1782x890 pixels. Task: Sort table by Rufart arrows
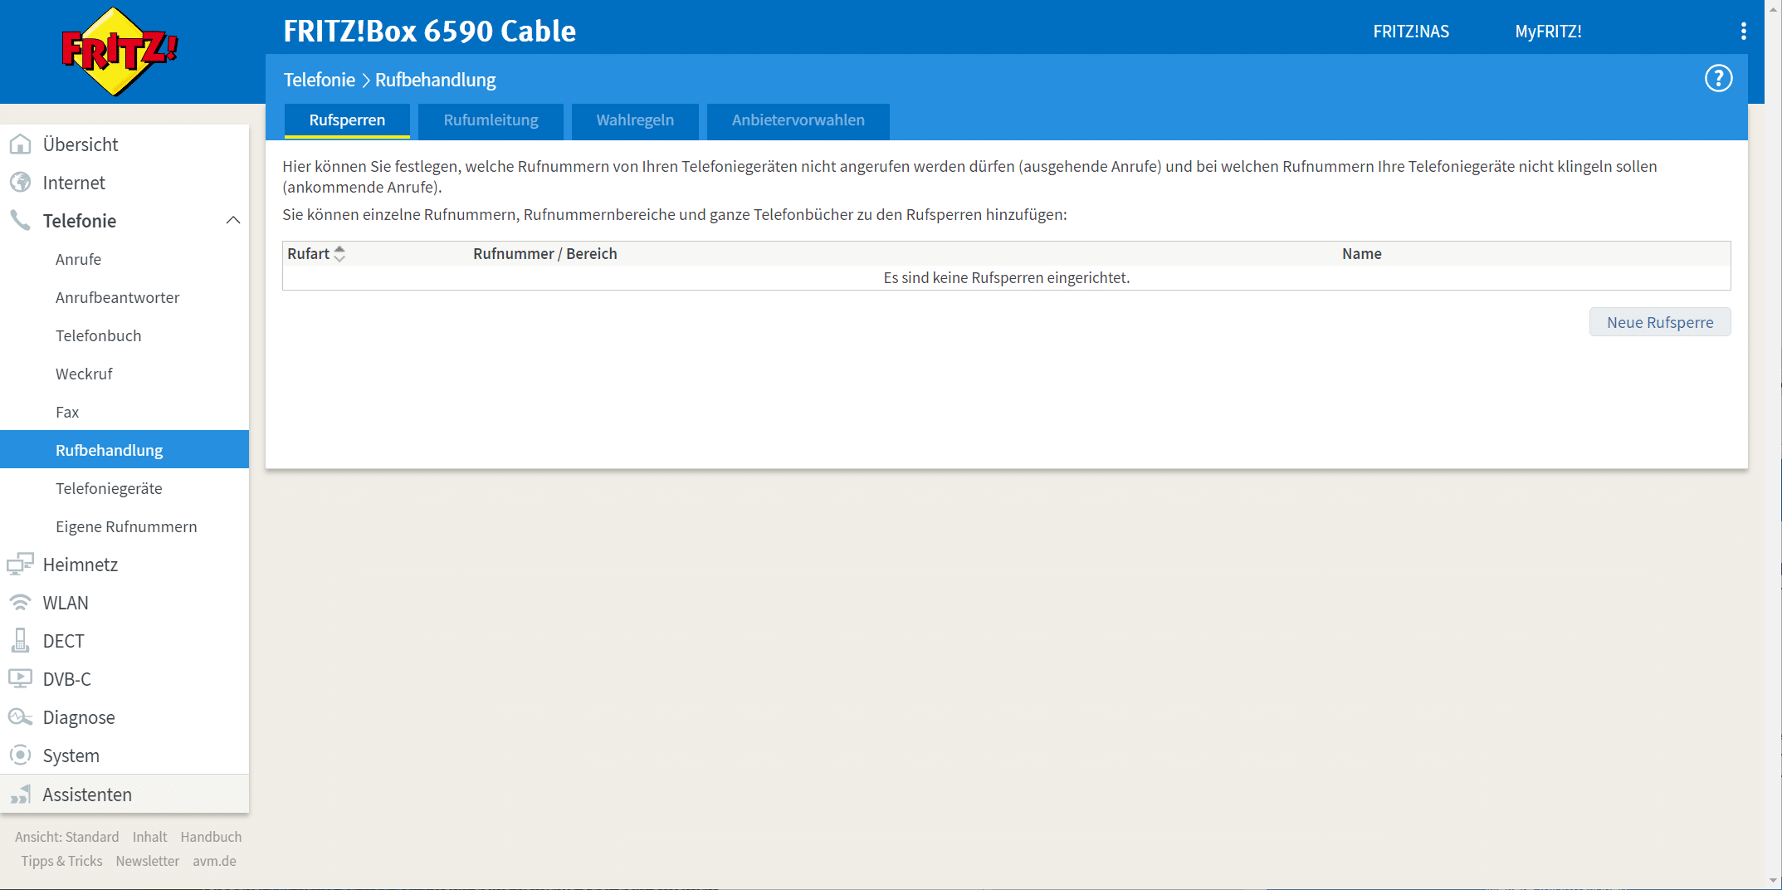tap(339, 254)
